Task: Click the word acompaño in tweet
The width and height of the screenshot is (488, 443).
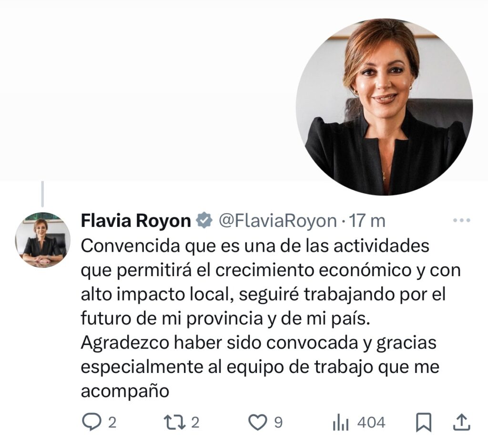Action: [125, 391]
